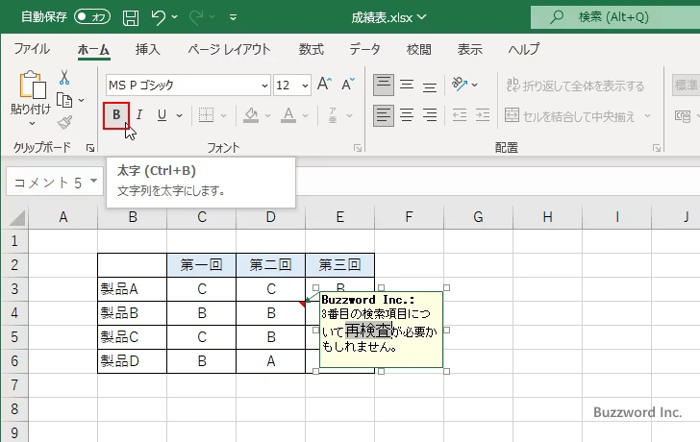The width and height of the screenshot is (700, 442).
Task: Click the Increase Font Size icon
Action: pos(325,84)
